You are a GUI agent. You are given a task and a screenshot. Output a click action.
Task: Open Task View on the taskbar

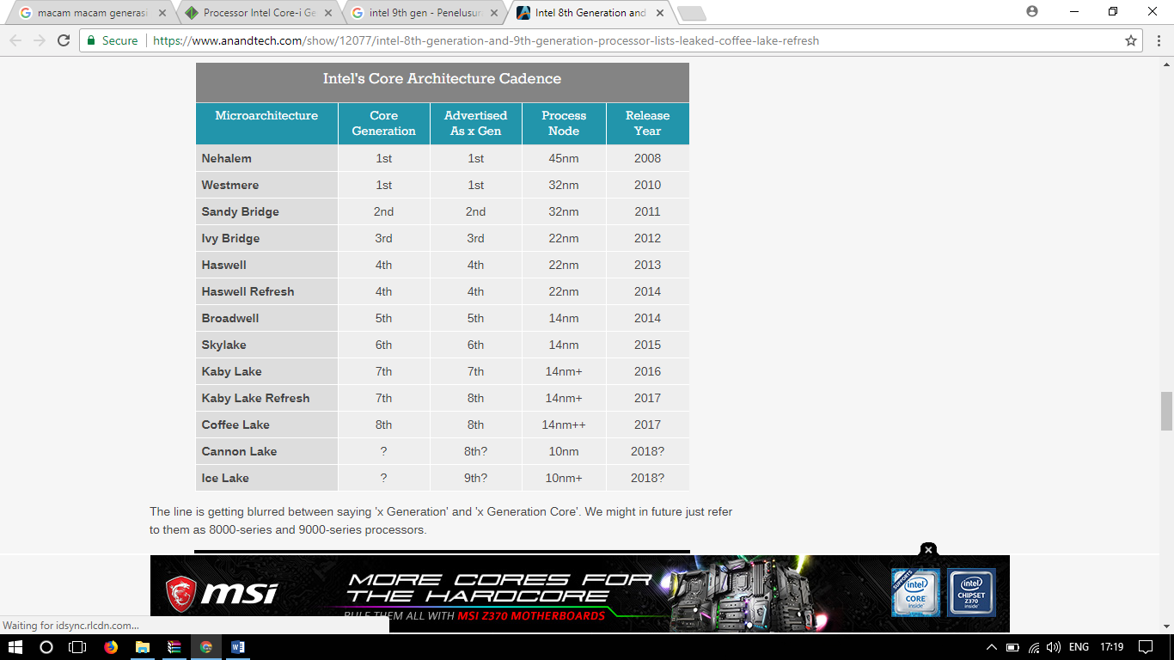(77, 647)
